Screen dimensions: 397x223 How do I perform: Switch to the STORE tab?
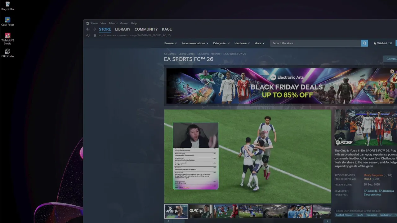pos(105,29)
